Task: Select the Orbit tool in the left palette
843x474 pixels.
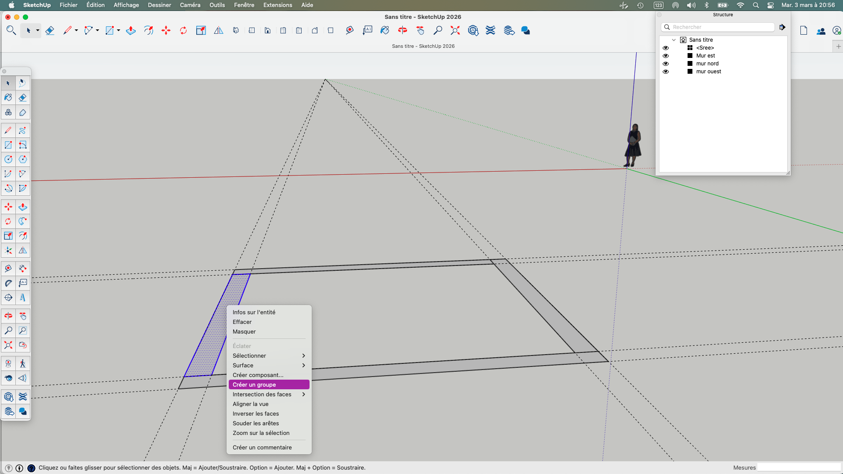Action: pyautogui.click(x=8, y=316)
